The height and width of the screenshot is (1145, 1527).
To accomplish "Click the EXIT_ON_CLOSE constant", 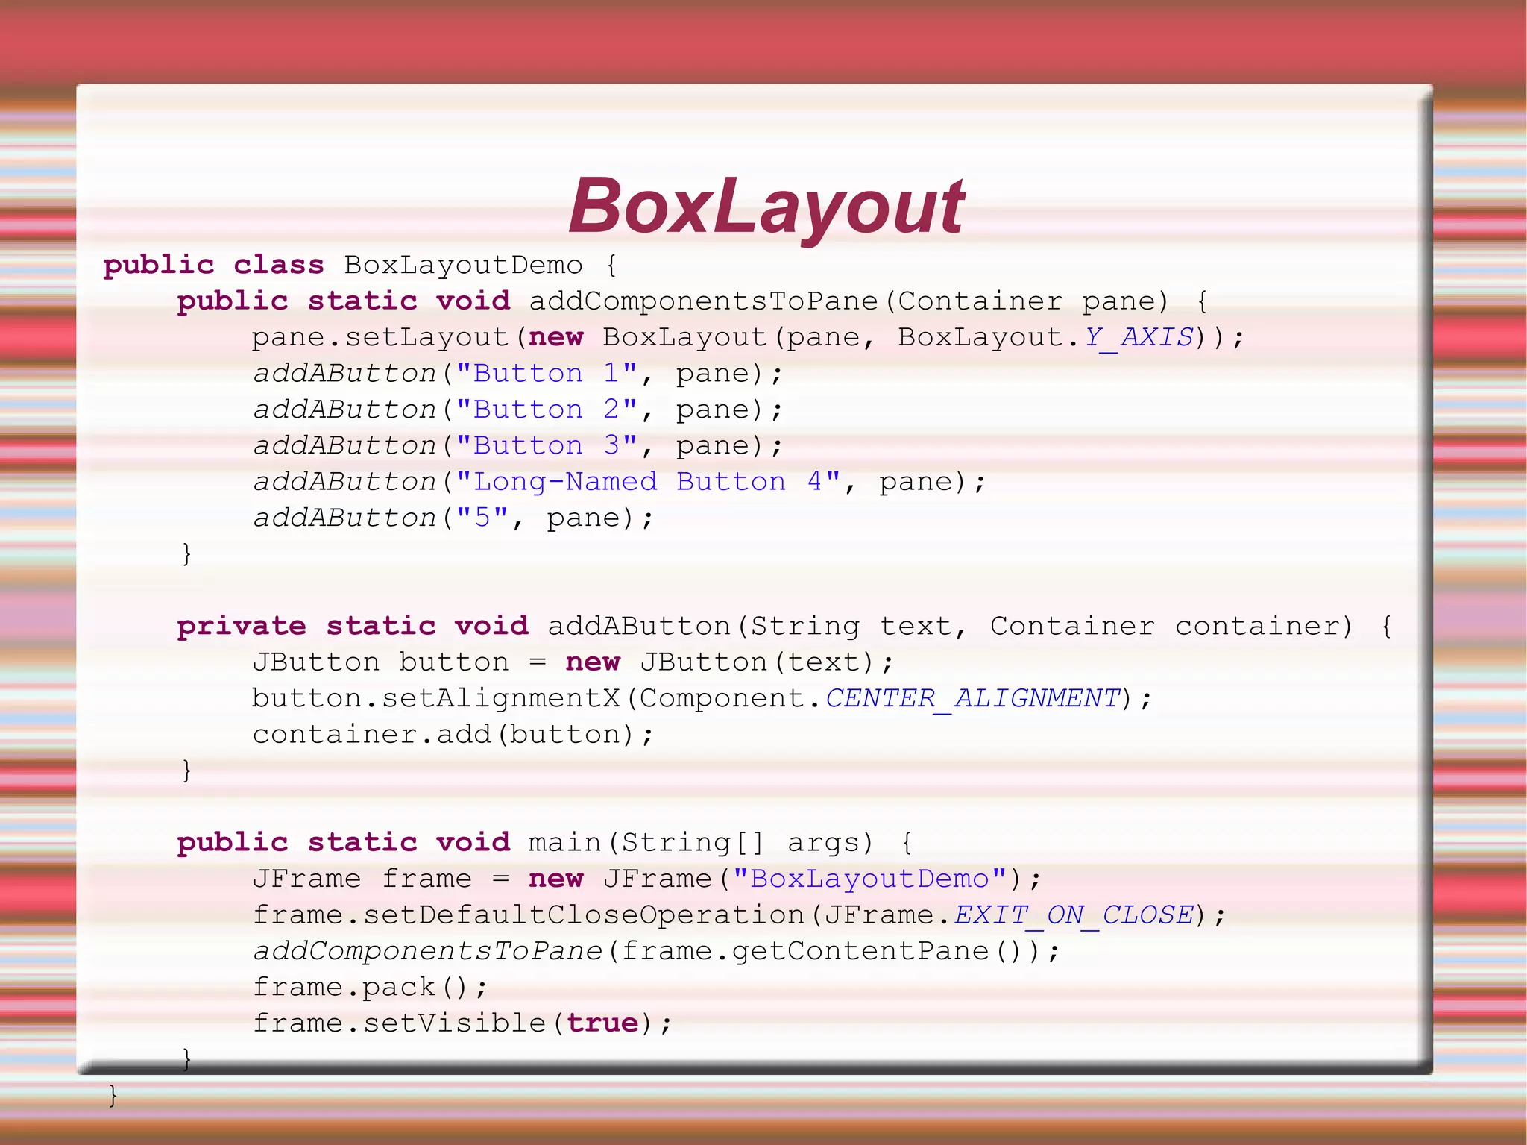I will coord(1074,915).
